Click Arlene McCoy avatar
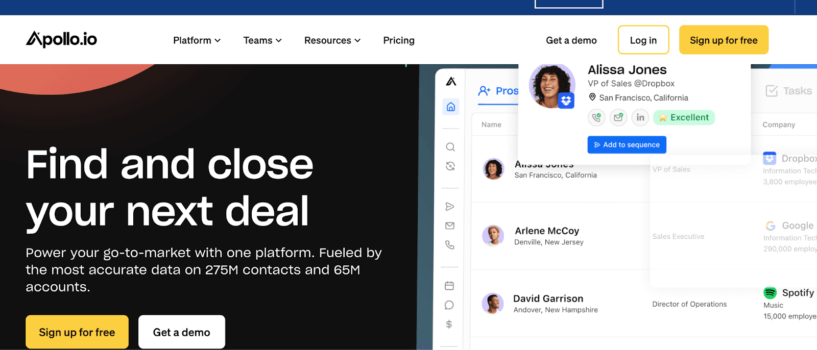 pyautogui.click(x=493, y=236)
